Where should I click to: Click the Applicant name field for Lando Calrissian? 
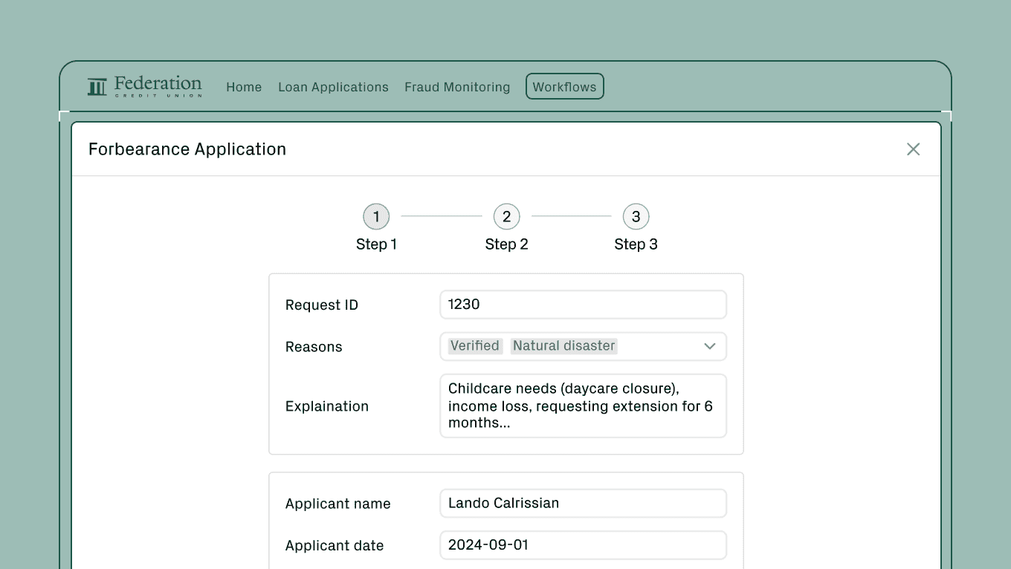583,503
